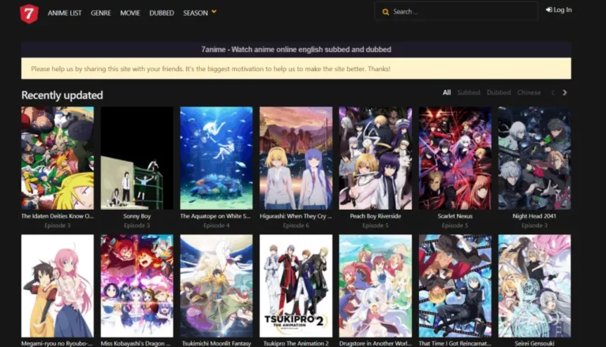The height and width of the screenshot is (347, 606).
Task: Click the Sonny Boy title link
Action: pos(137,216)
